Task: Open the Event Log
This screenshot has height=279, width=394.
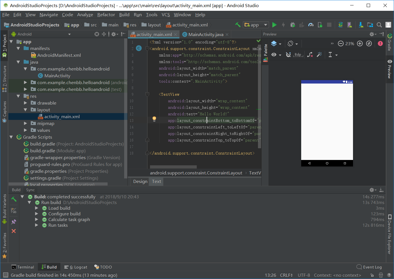Action: point(369,267)
